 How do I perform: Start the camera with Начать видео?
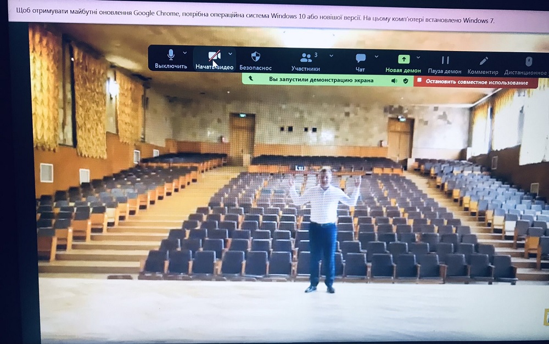(x=214, y=60)
